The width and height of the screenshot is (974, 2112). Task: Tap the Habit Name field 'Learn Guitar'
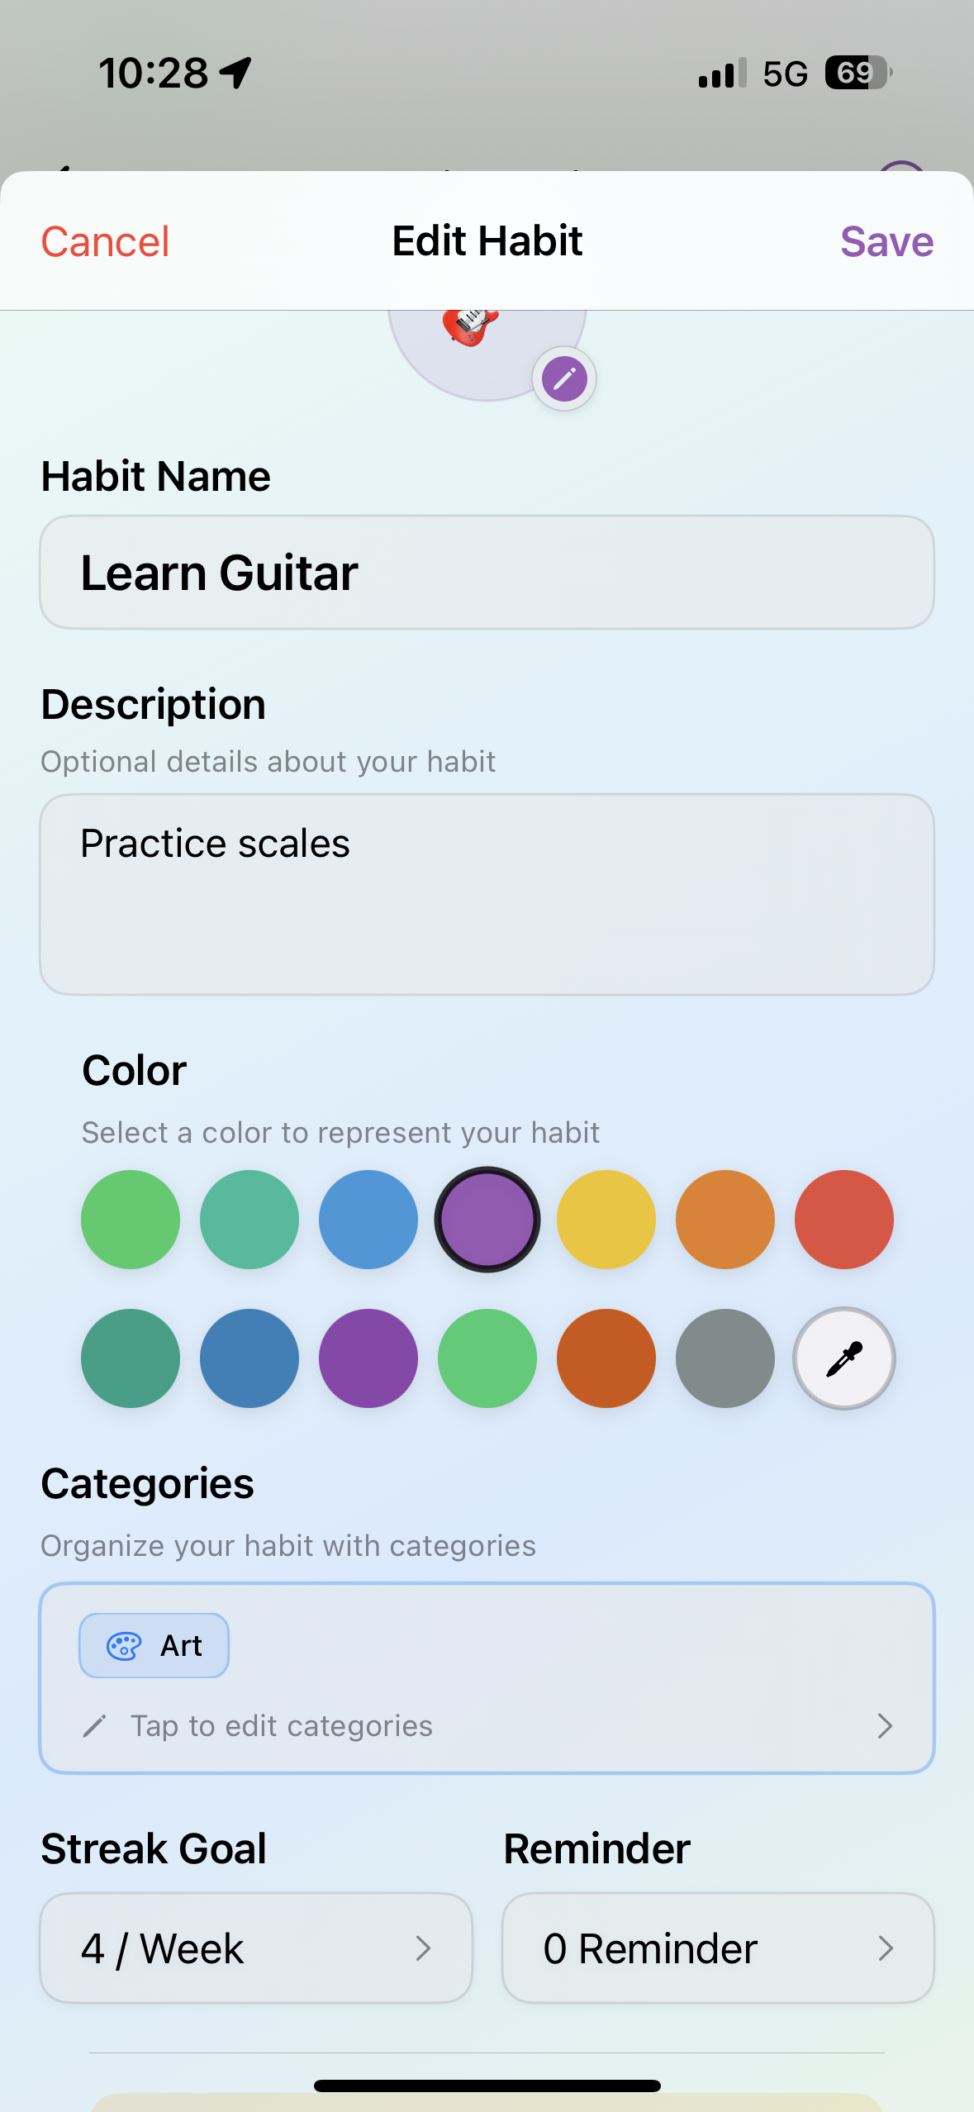487,573
